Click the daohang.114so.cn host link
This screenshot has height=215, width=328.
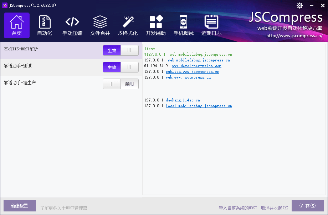[183, 100]
